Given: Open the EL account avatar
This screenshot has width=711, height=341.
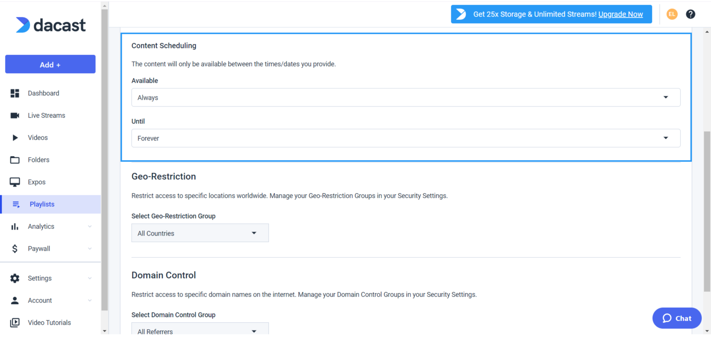Looking at the screenshot, I should [x=671, y=14].
